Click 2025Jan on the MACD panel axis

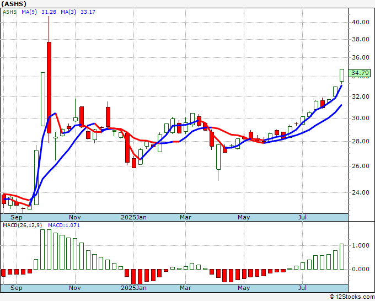click(133, 288)
